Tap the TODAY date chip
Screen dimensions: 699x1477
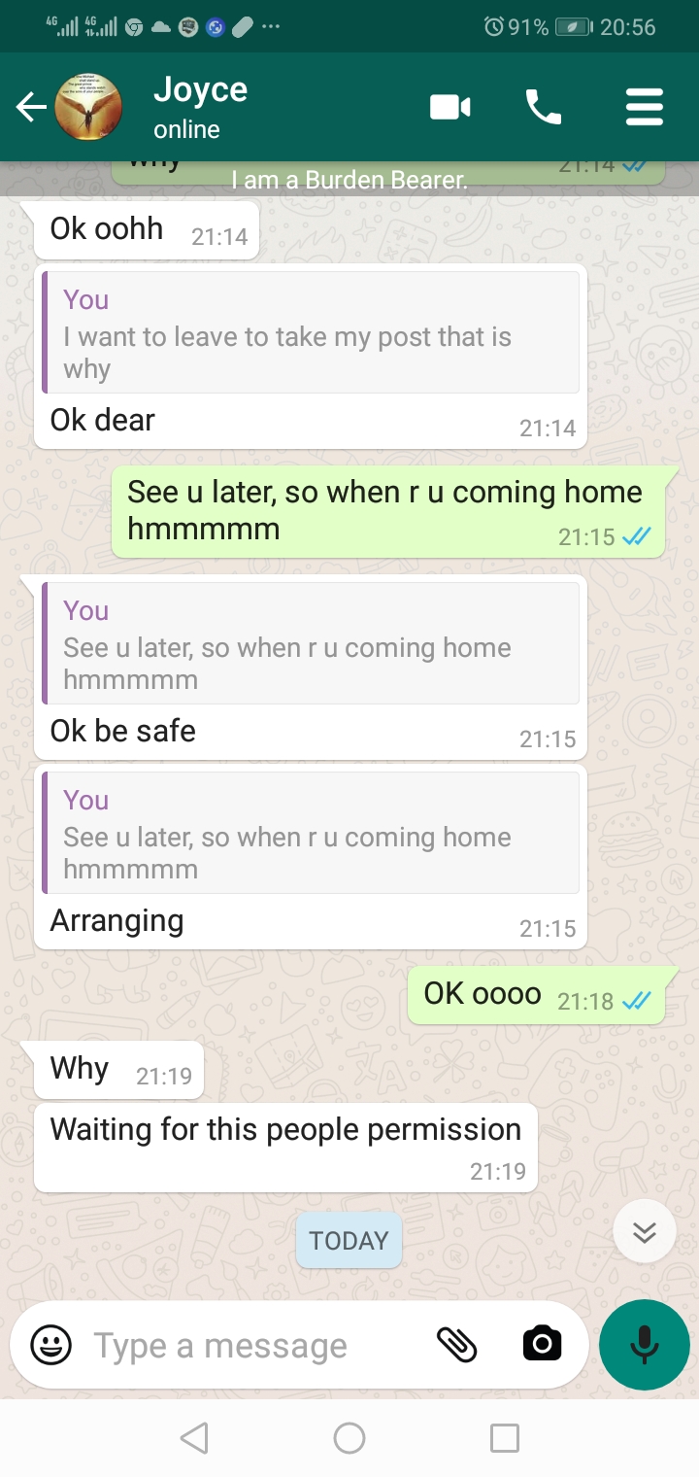click(x=349, y=1240)
